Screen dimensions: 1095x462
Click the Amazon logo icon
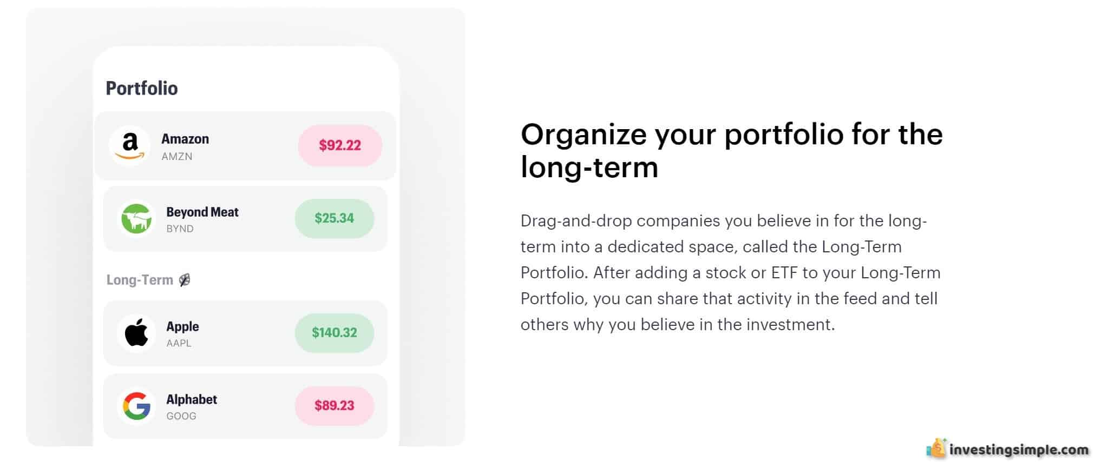click(130, 145)
